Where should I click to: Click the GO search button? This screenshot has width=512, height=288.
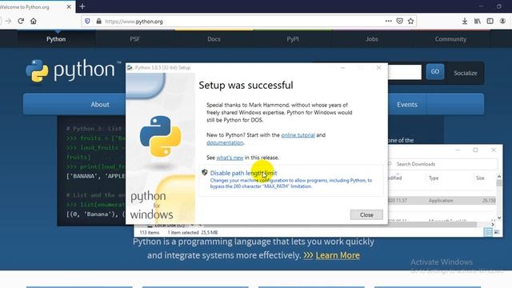(x=435, y=71)
